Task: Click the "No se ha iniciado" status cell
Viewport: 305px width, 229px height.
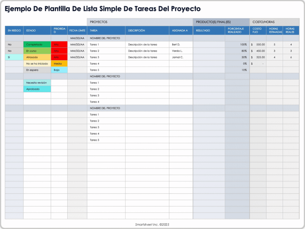Action: 37,64
